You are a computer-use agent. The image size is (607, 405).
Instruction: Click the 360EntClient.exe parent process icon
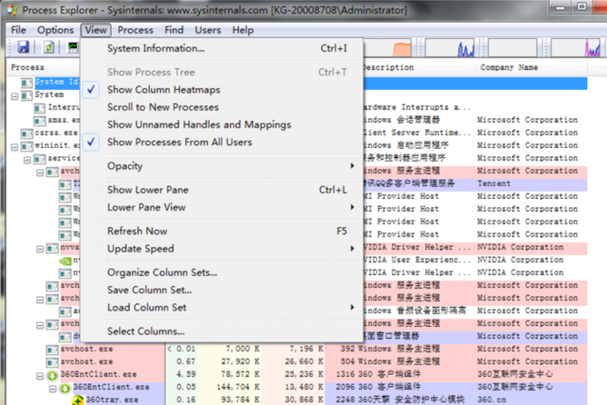[52, 374]
